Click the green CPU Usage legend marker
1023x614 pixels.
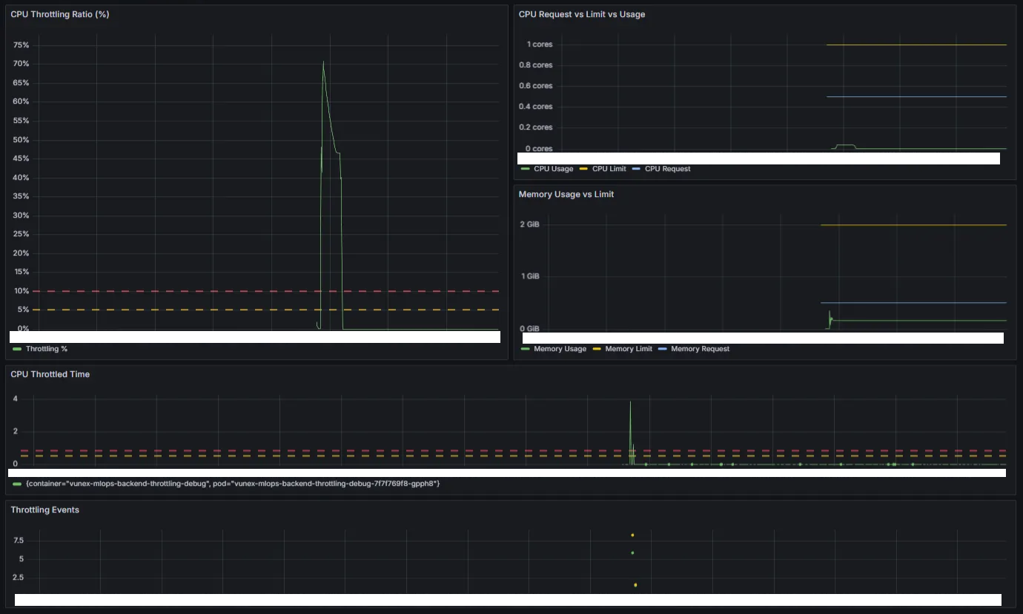525,168
